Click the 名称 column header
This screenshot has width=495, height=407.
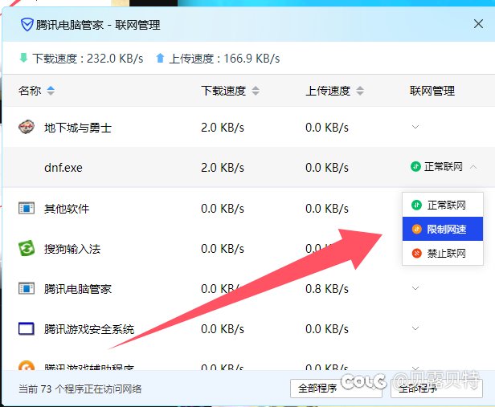(30, 91)
